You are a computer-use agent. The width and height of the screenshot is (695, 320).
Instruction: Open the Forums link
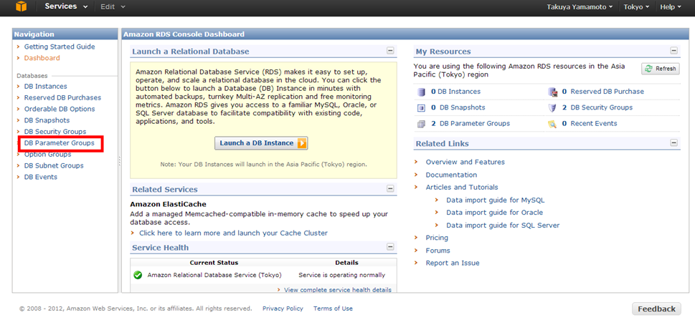[x=438, y=251]
